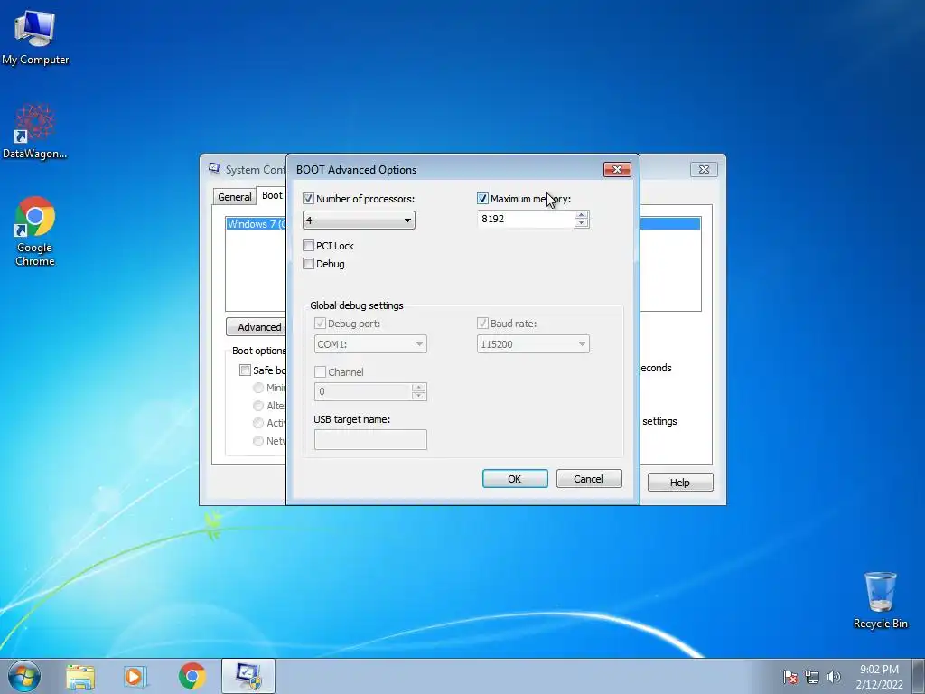Image resolution: width=925 pixels, height=694 pixels.
Task: Launch Google Chrome desktop shortcut
Action: 35,231
